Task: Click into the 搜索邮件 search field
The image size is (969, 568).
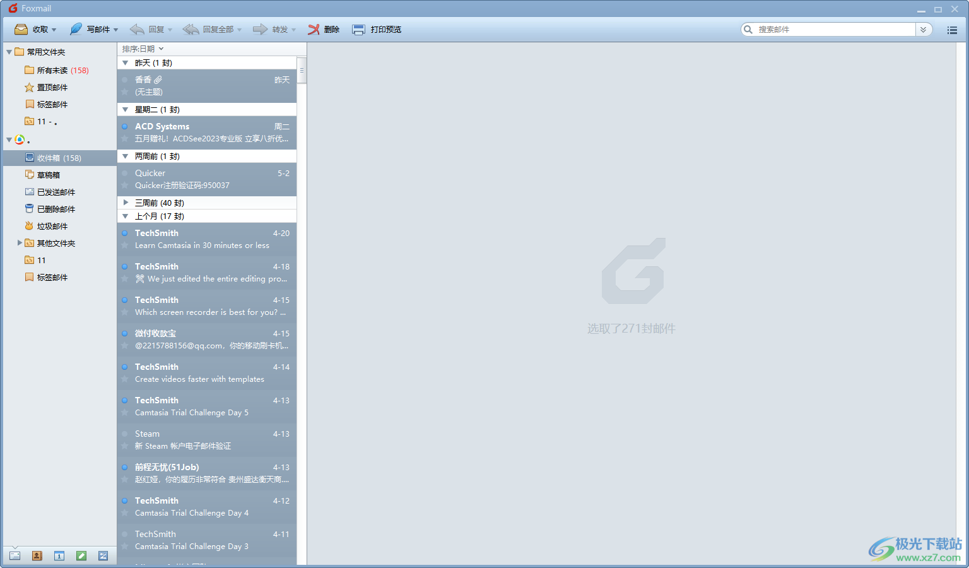Action: click(x=835, y=29)
